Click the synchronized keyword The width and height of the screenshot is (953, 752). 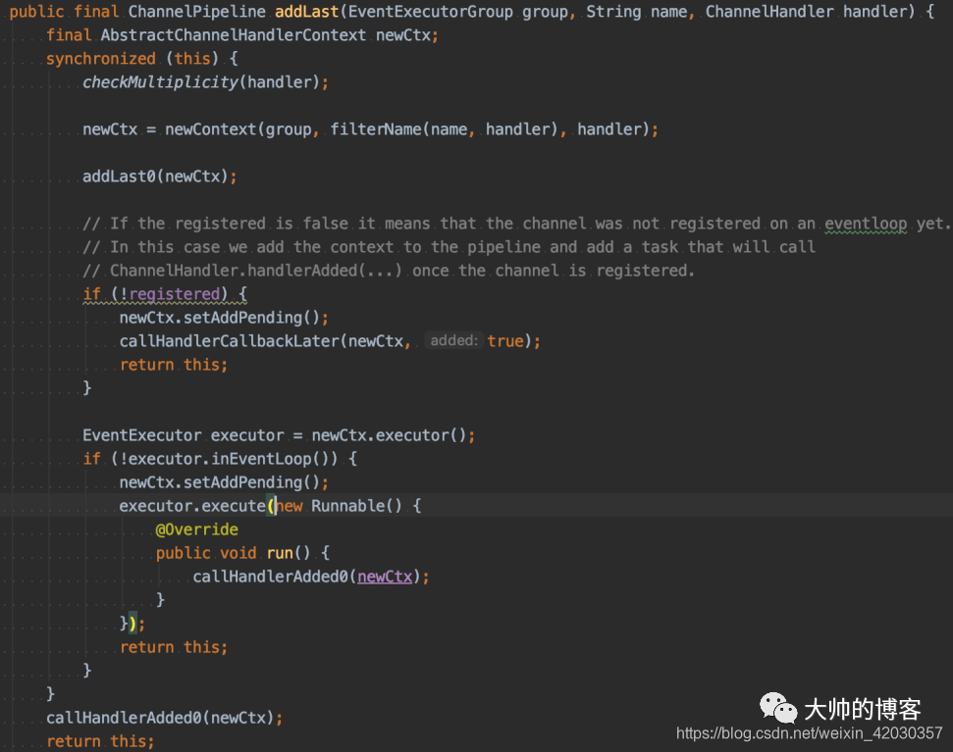[101, 59]
